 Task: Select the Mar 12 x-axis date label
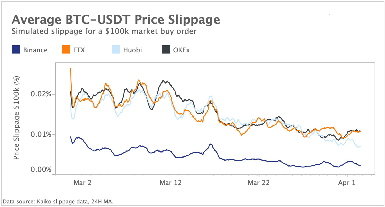click(x=171, y=183)
